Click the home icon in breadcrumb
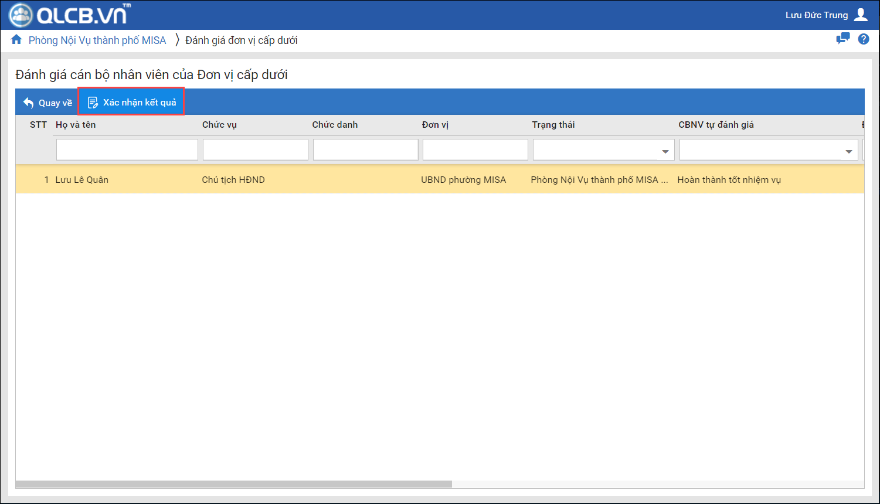The height and width of the screenshot is (504, 880). click(16, 40)
